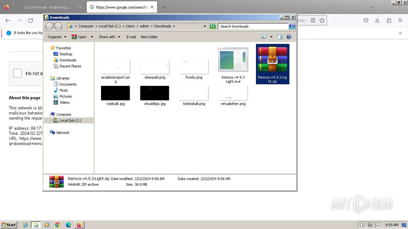408x229 pixels.
Task: Select the clearpaid.png file
Action: [155, 69]
